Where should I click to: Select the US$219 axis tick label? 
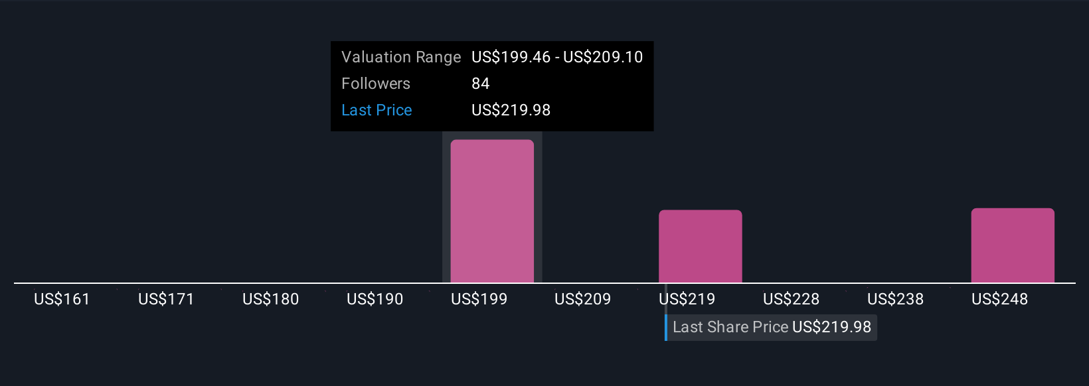pyautogui.click(x=687, y=299)
